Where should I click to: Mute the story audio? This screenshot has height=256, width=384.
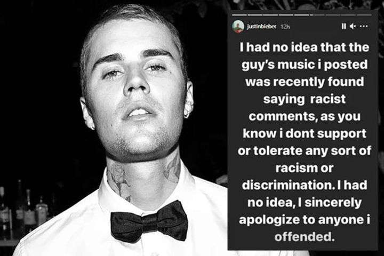click(353, 26)
